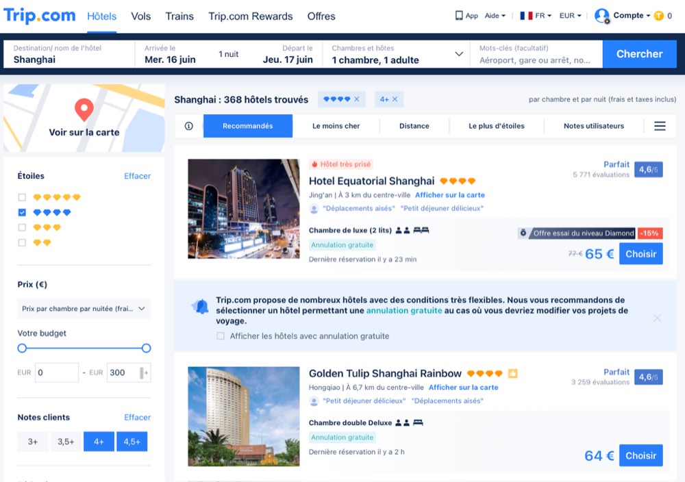The image size is (685, 482).
Task: Open Trip.com Rewards menu item
Action: [250, 16]
